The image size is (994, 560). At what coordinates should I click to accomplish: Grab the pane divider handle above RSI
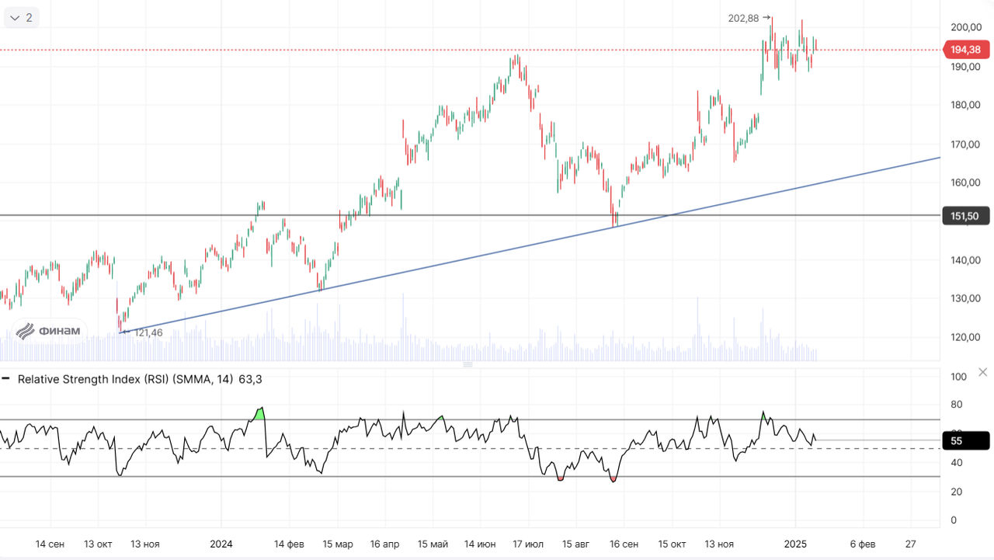(467, 364)
